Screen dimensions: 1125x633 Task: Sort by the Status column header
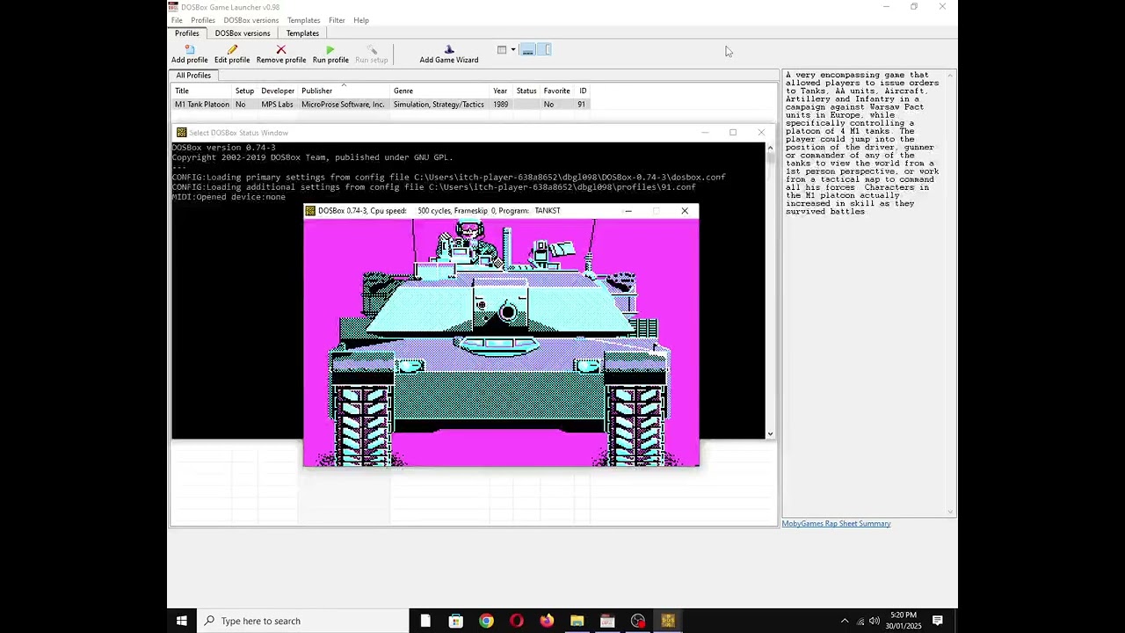pyautogui.click(x=526, y=91)
